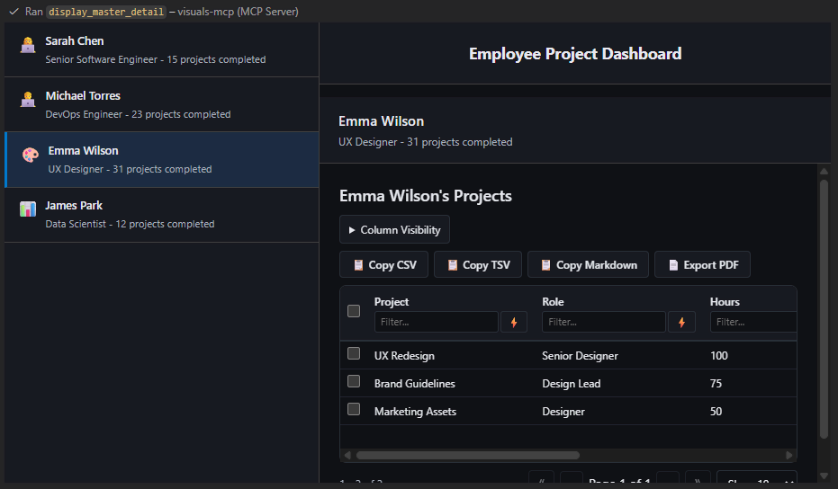Click the Hours column filter field
Screen dimensions: 838x489
(752, 322)
